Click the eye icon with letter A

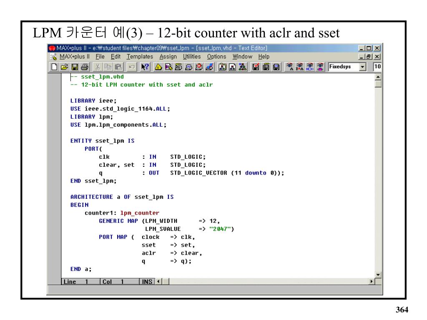(x=289, y=67)
